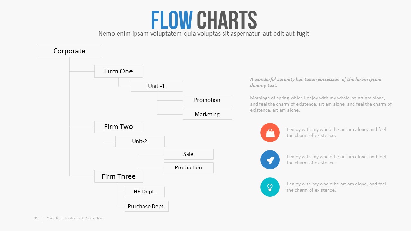This screenshot has height=231, width=411.
Task: Click the Flow Charts title
Action: pyautogui.click(x=204, y=20)
